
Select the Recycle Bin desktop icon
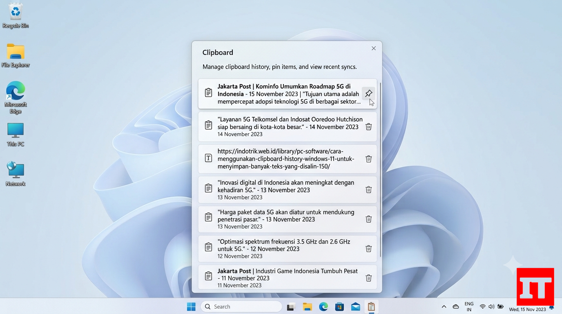point(16,16)
